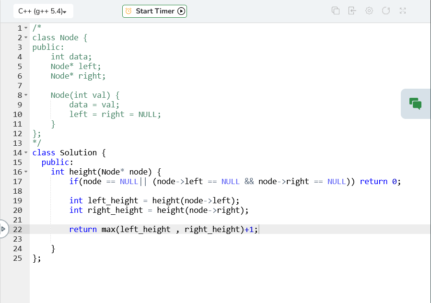This screenshot has height=303, width=431.
Task: Click the import/exit arrow icon in toolbar
Action: (x=352, y=11)
